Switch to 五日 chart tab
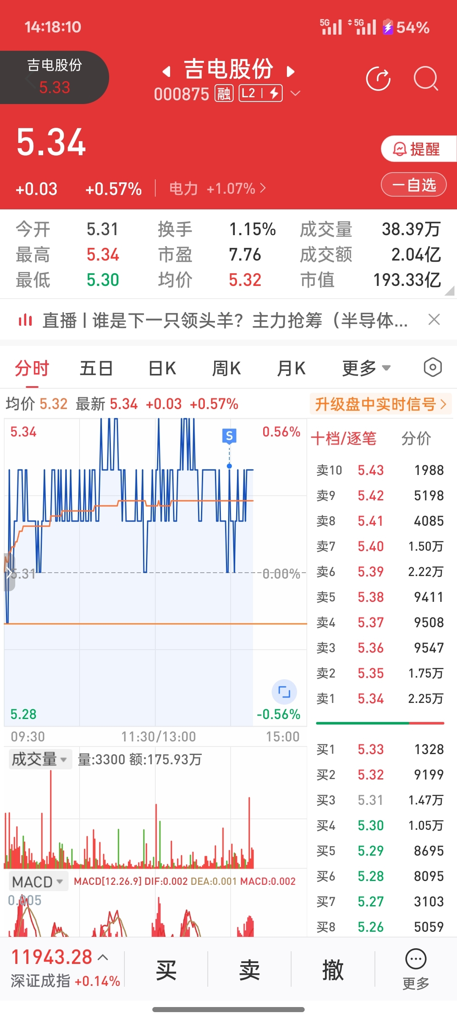457x1021 pixels. [96, 368]
